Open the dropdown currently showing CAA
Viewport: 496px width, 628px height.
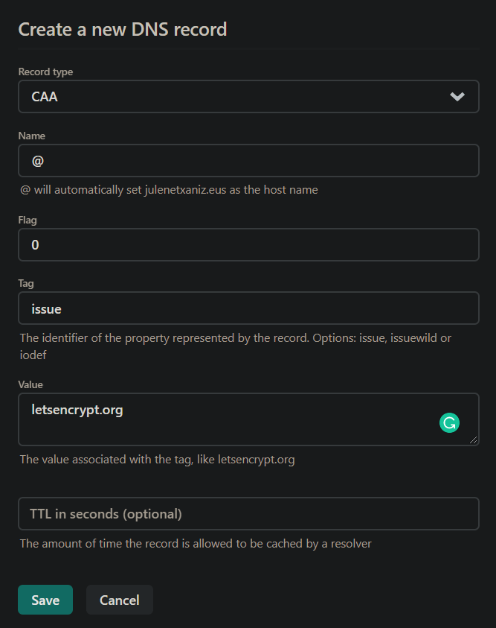click(x=248, y=96)
